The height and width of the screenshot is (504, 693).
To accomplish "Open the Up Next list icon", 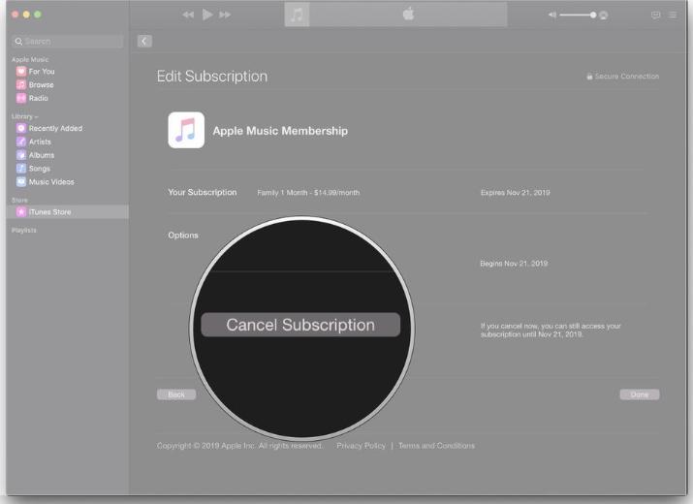I will (673, 16).
